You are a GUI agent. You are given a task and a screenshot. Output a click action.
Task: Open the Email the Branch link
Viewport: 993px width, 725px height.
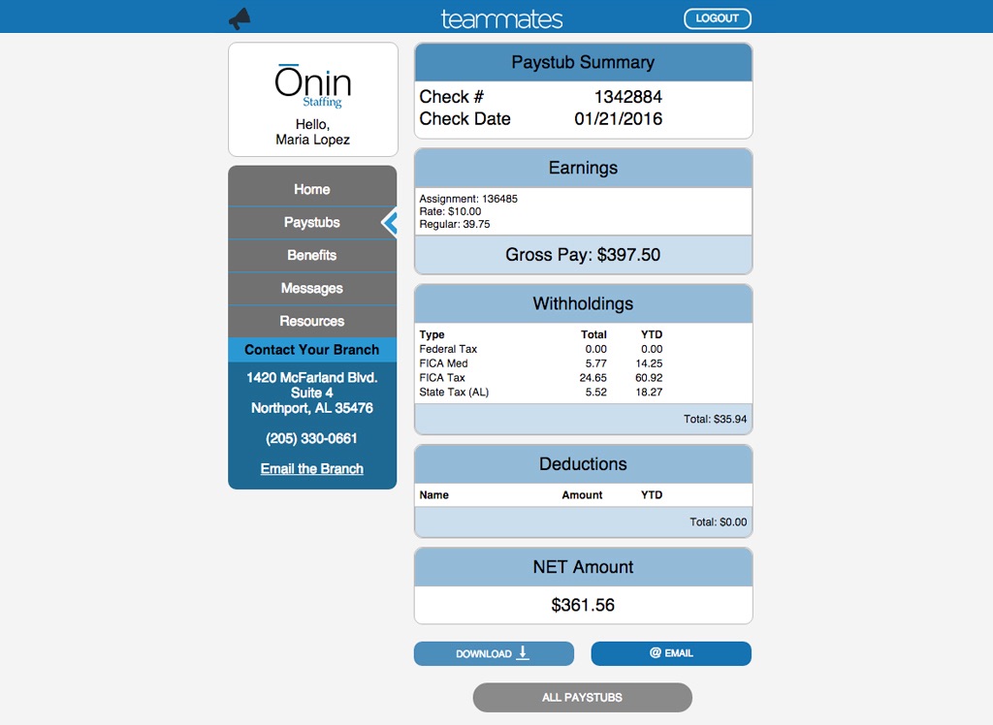[x=312, y=468]
